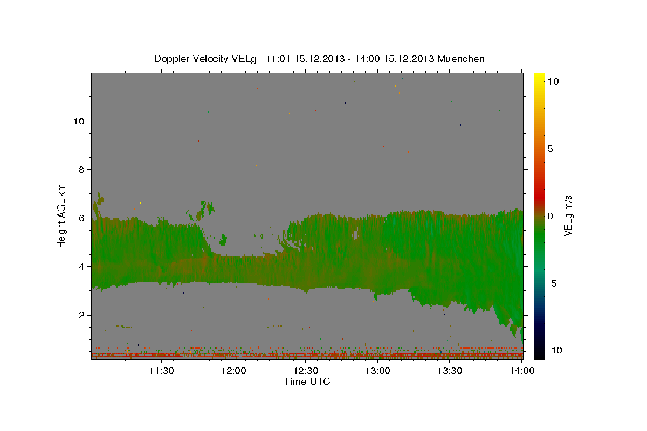Image resolution: width=647 pixels, height=431 pixels.
Task: Click the 12:30 time tick label
Action: pyautogui.click(x=306, y=371)
